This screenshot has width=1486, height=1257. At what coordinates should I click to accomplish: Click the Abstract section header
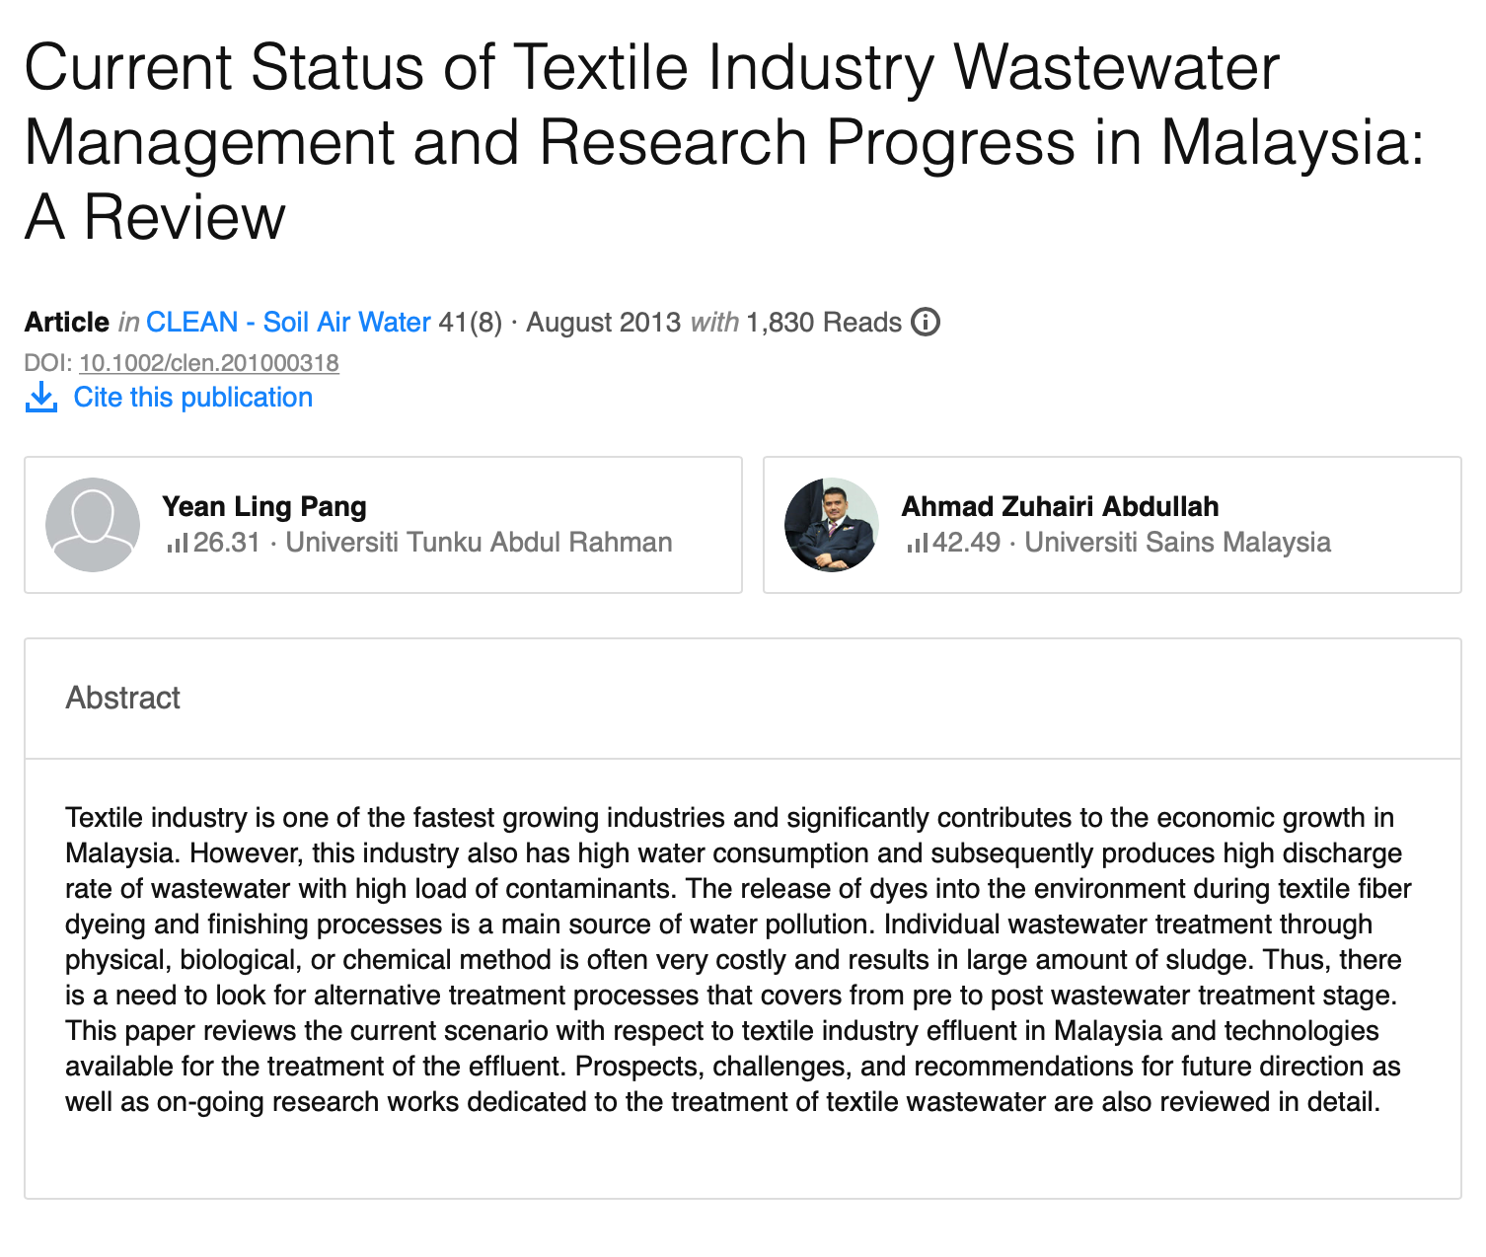[x=123, y=699]
